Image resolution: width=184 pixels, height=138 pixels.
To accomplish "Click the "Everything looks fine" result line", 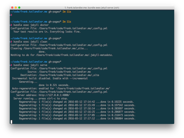I will point(47,32).
